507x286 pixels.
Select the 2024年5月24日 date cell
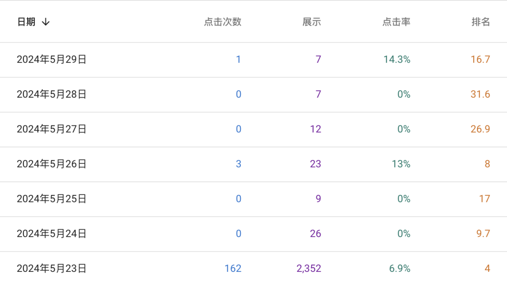click(x=52, y=233)
